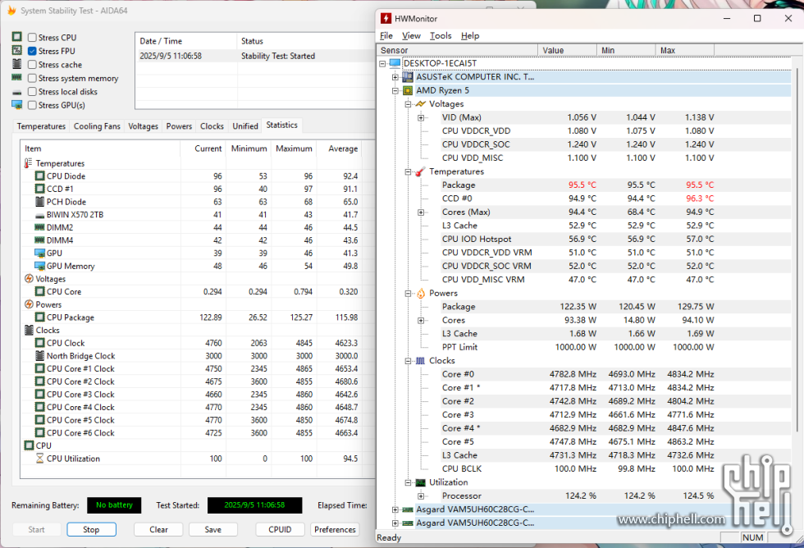Click the Clear button

tap(158, 530)
